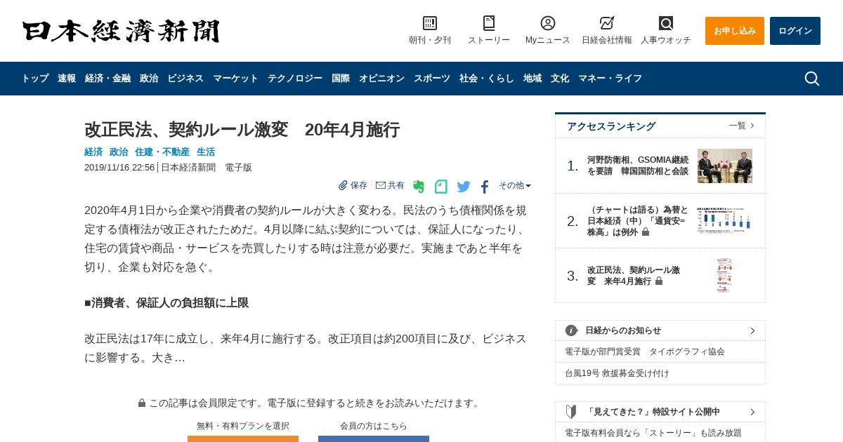Screen dimensions: 843x442
Task: Click the icon beside 見えてきた？特設サイト
Action: click(572, 412)
